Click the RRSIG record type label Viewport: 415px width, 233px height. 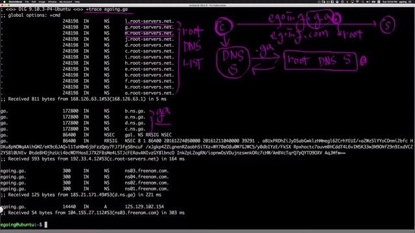[x=110, y=141]
